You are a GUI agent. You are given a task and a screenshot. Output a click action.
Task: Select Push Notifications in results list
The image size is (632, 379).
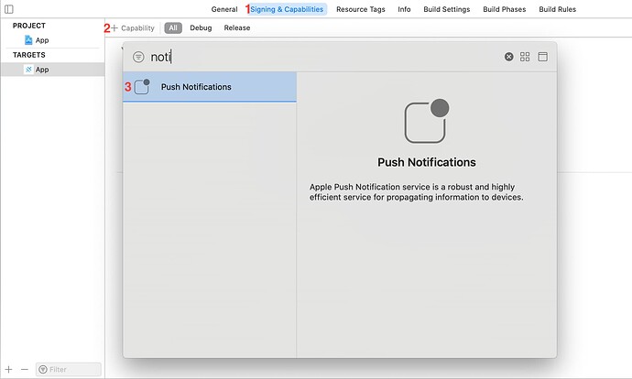pyautogui.click(x=210, y=87)
